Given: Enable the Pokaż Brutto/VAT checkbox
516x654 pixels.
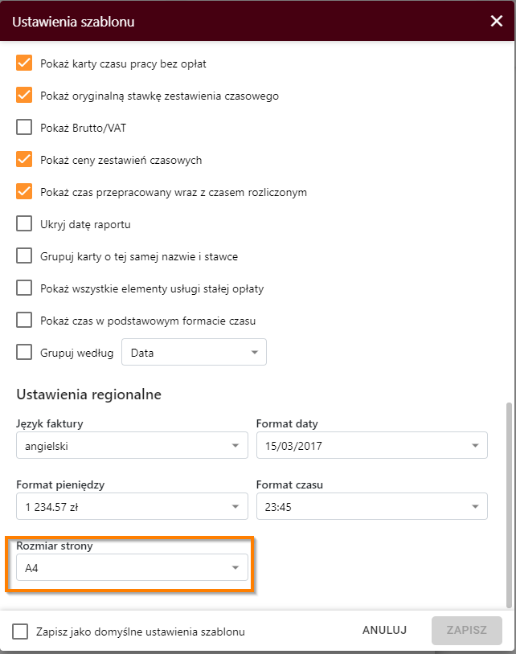Looking at the screenshot, I should [x=24, y=127].
